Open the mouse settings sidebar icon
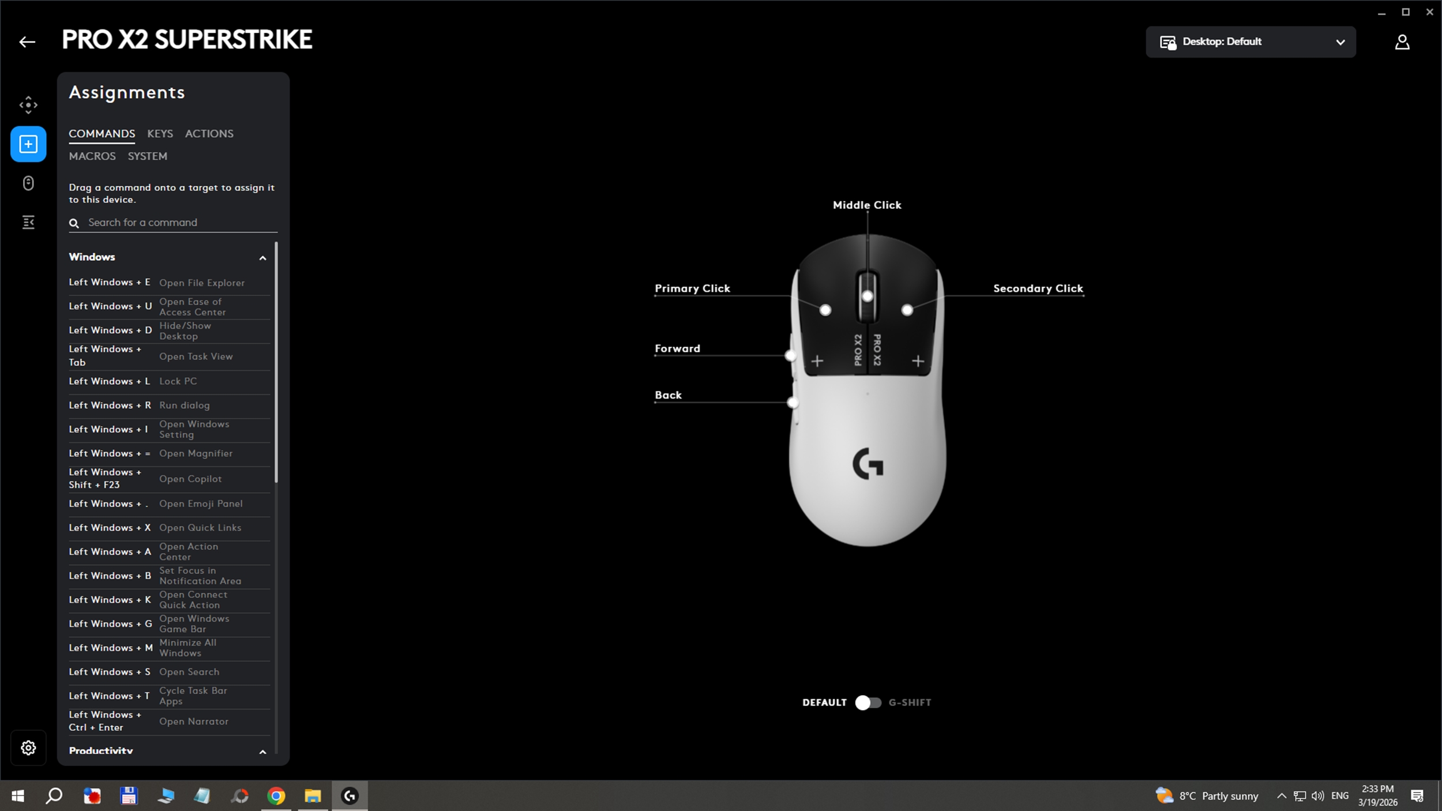The image size is (1442, 811). [x=28, y=183]
